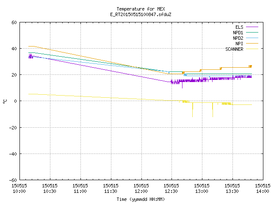Select the NPD2 legend label

(238, 38)
